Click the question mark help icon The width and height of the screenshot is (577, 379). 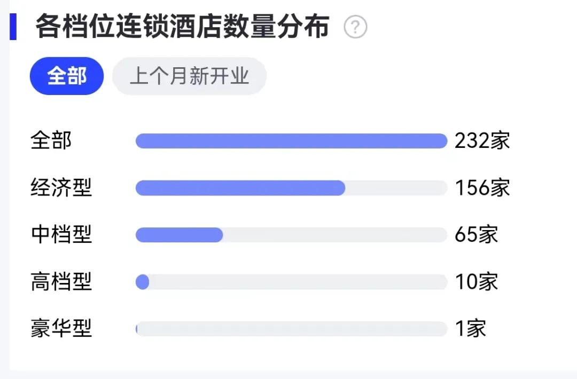point(355,27)
